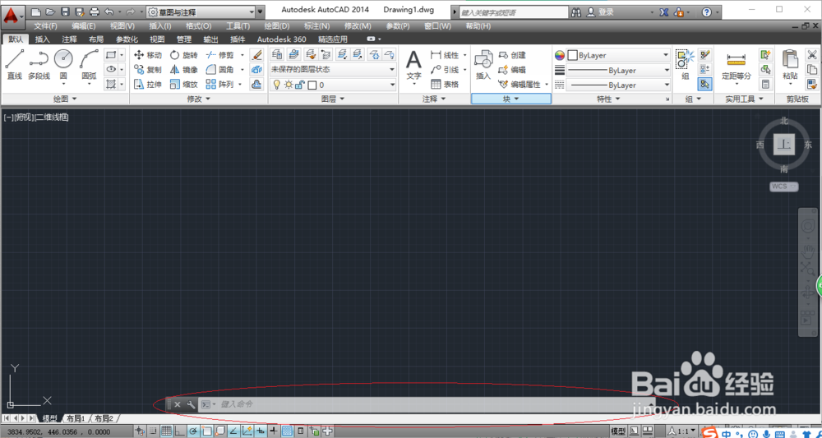Click the 修剪 (Trim) tool
The height and width of the screenshot is (438, 822).
[x=219, y=55]
